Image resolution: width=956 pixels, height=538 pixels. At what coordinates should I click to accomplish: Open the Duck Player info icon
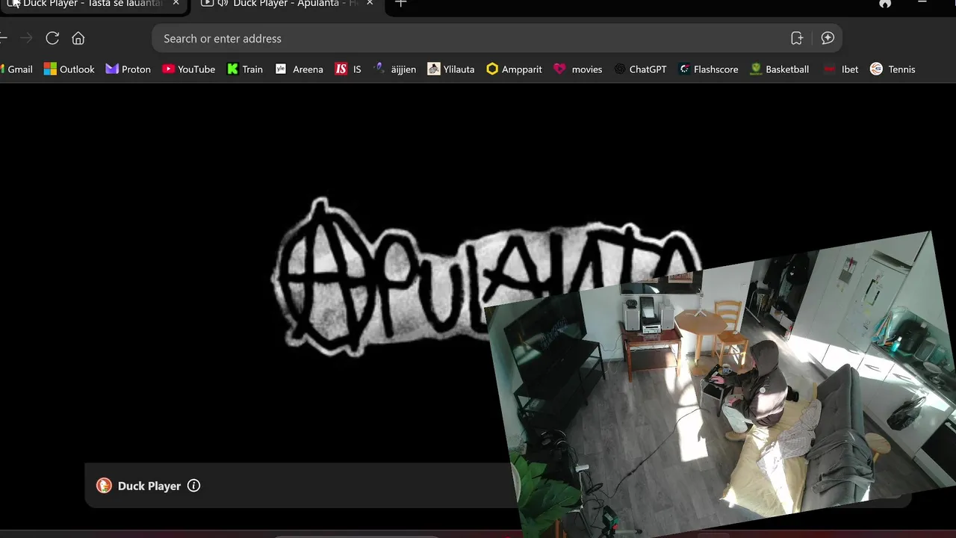point(193,486)
